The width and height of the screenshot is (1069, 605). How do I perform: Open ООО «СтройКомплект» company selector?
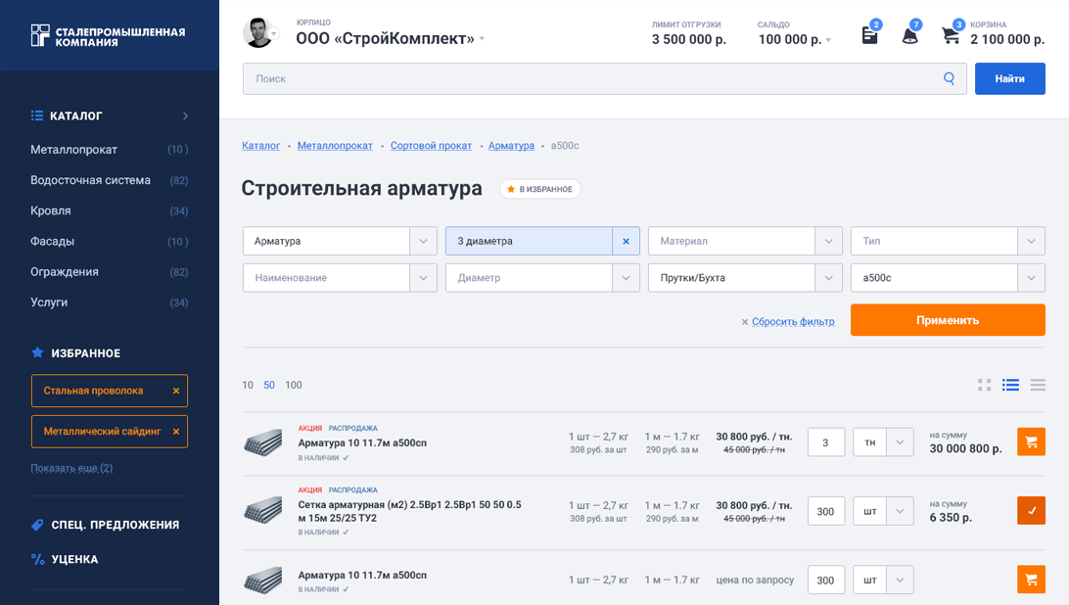pos(390,39)
